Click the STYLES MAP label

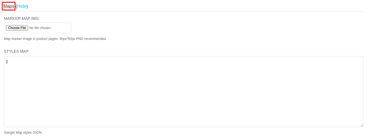(17, 51)
